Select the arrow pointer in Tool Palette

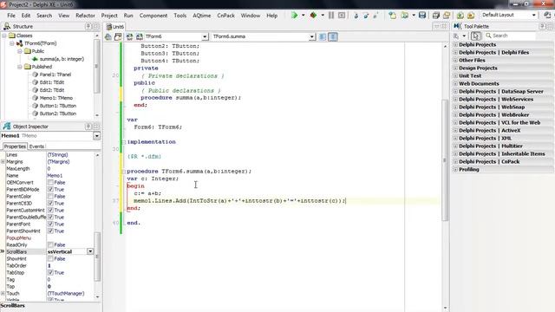tap(476, 36)
